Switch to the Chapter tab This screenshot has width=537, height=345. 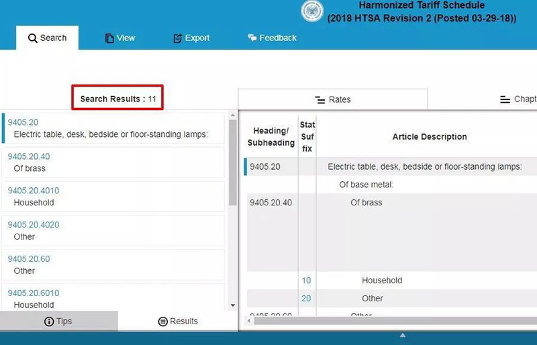pos(518,99)
